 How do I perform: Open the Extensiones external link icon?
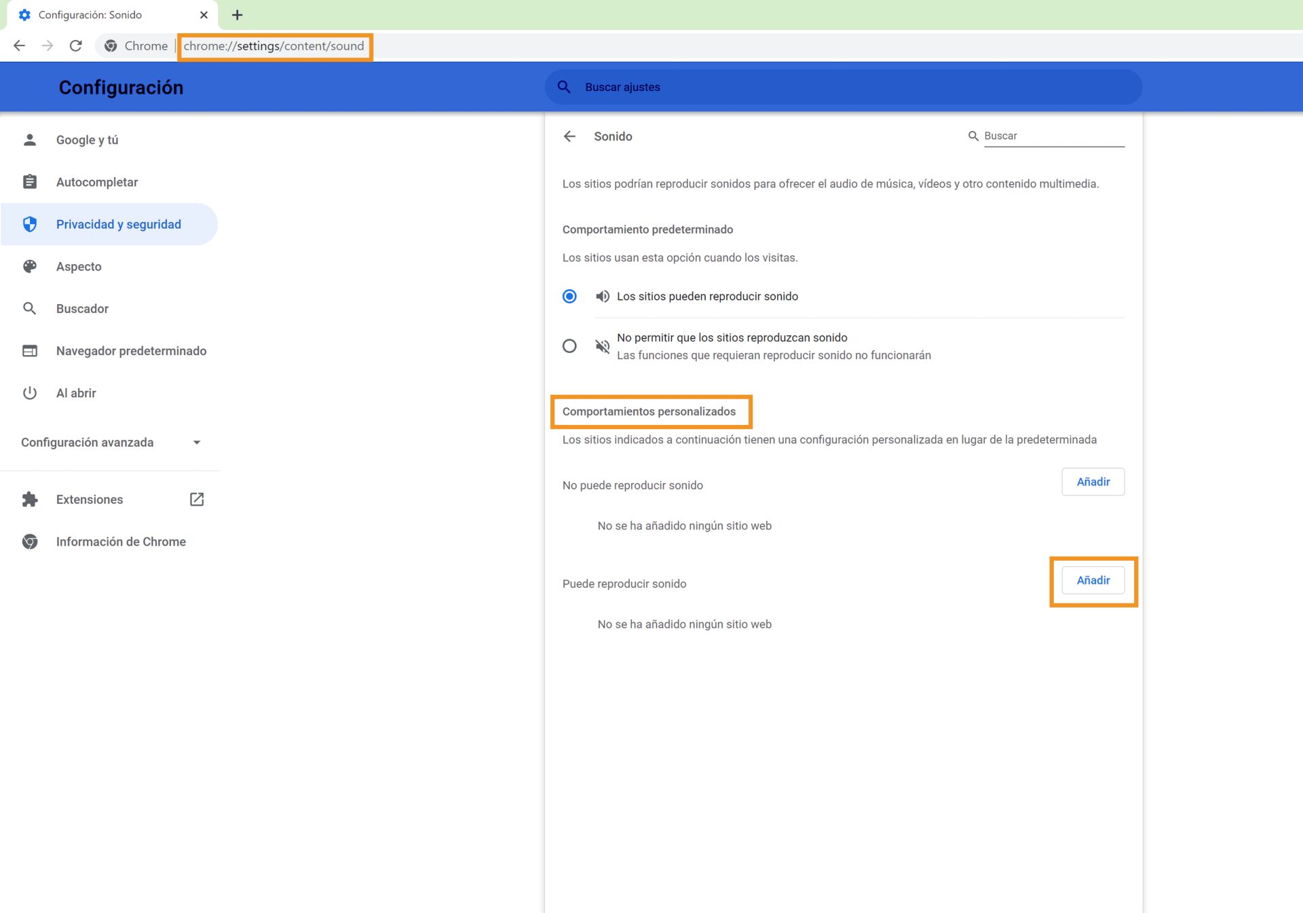point(196,499)
